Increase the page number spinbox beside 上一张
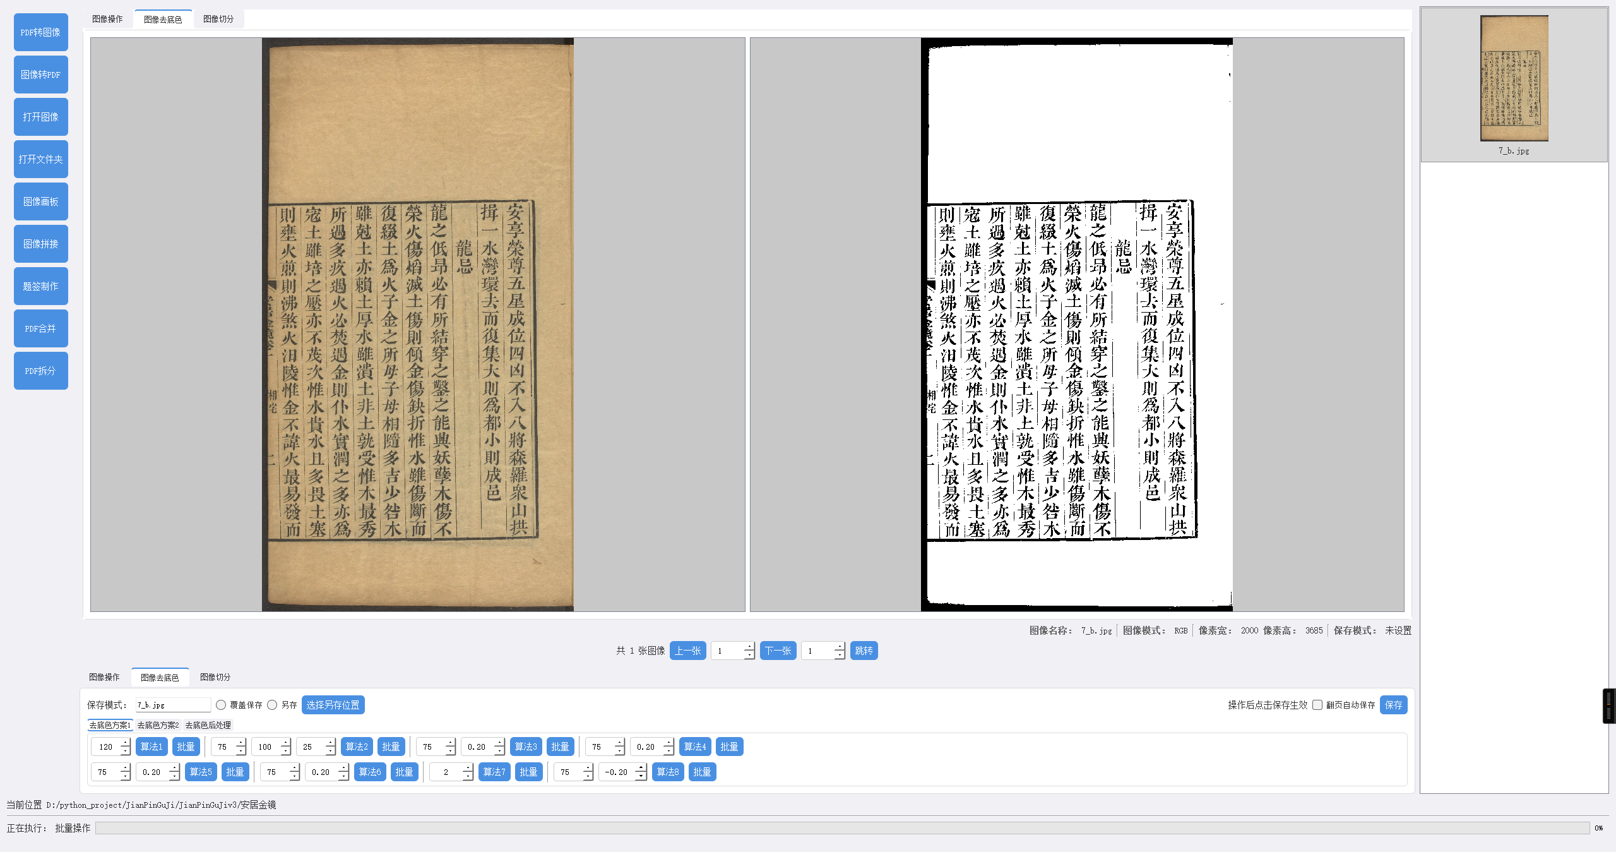 tap(749, 647)
